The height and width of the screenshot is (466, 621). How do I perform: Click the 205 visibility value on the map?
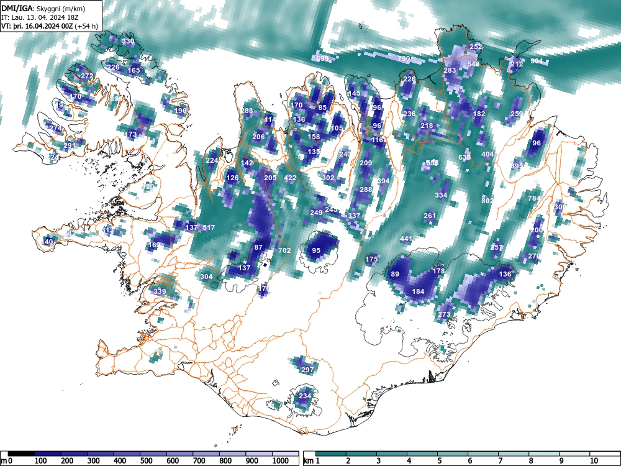[x=270, y=178]
